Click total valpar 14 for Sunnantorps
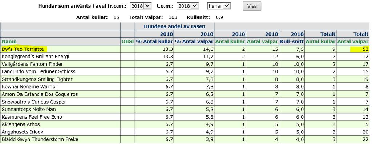 pyautogui.click(x=365, y=110)
